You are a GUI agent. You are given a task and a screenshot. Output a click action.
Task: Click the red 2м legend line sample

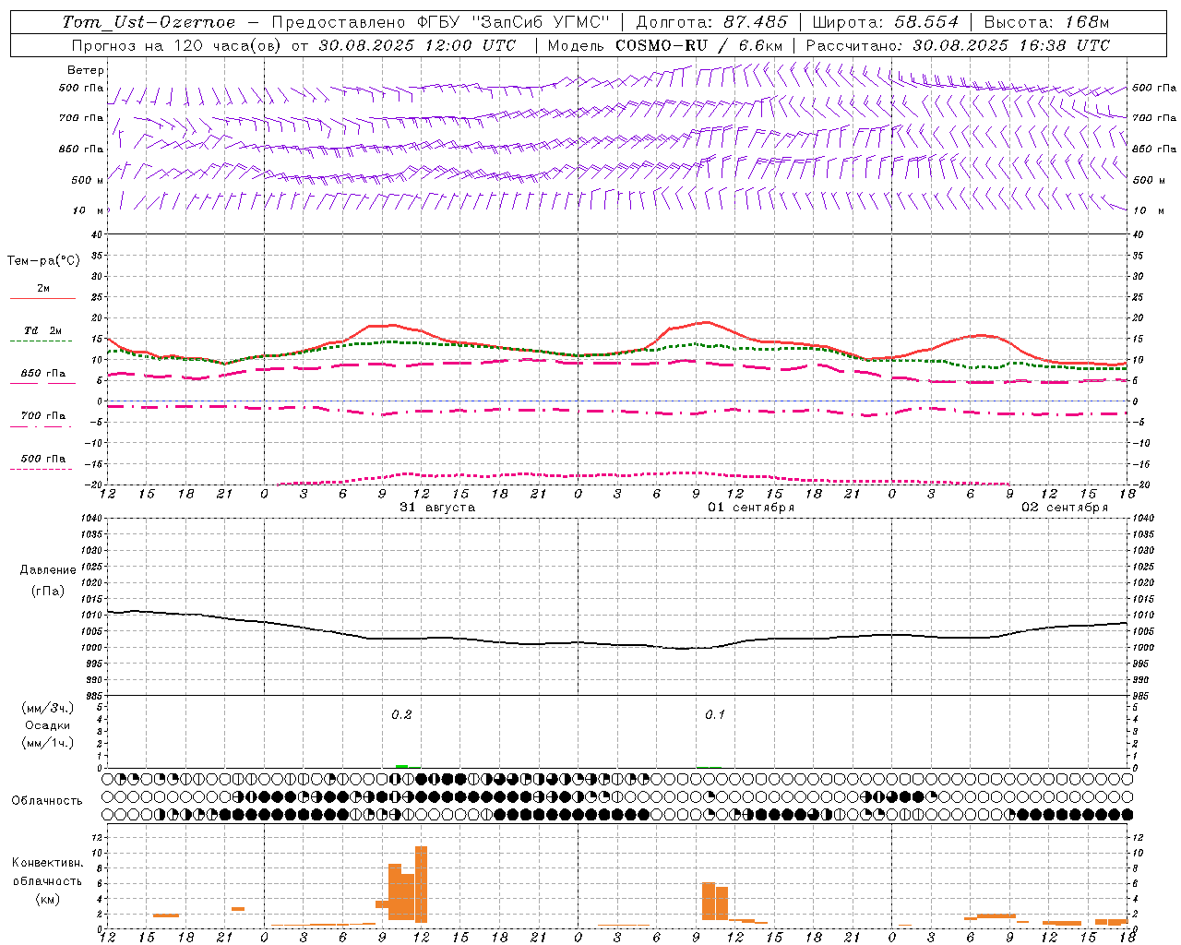click(x=42, y=298)
